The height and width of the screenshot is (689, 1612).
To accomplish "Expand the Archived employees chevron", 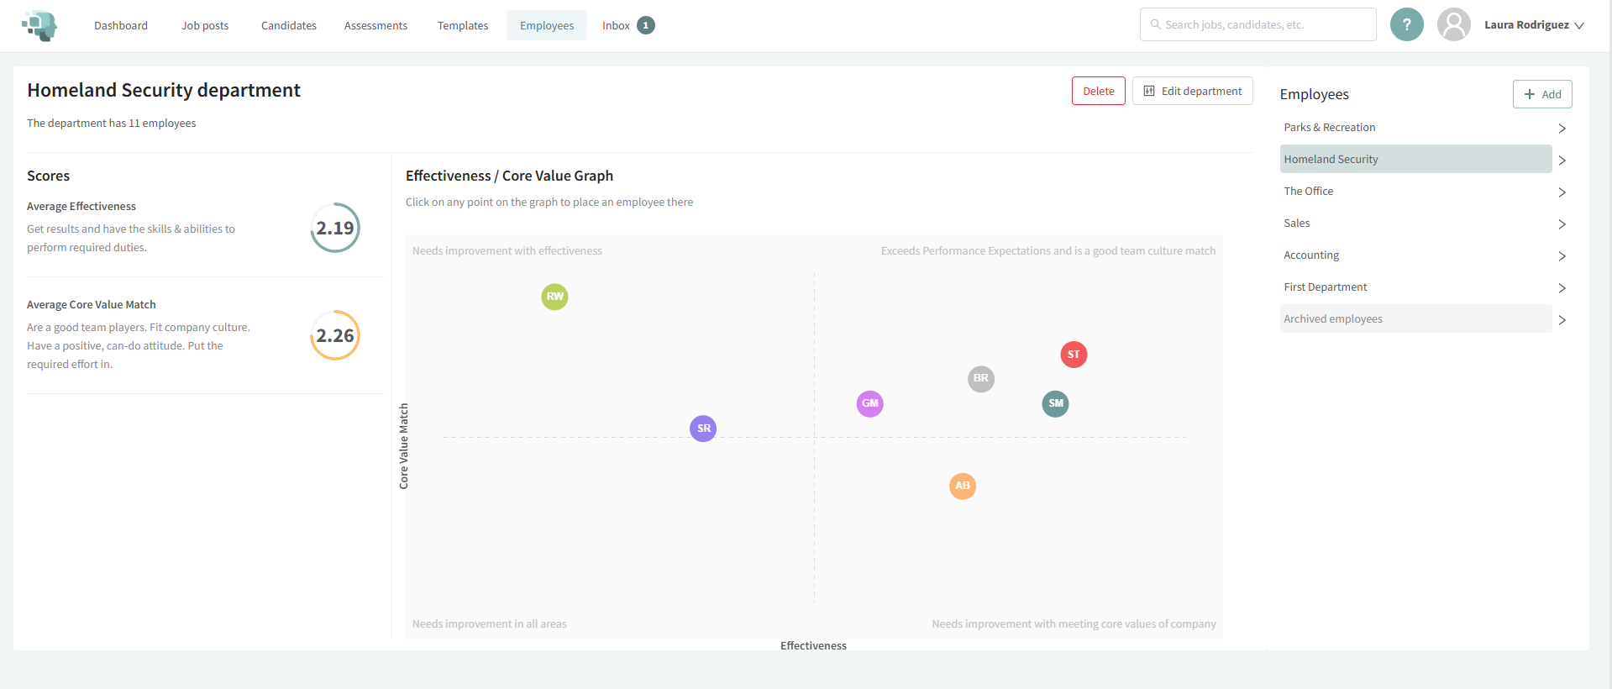I will coord(1562,320).
